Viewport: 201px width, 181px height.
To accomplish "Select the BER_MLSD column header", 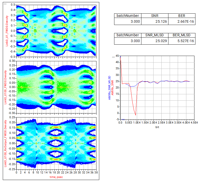I will [182, 35].
